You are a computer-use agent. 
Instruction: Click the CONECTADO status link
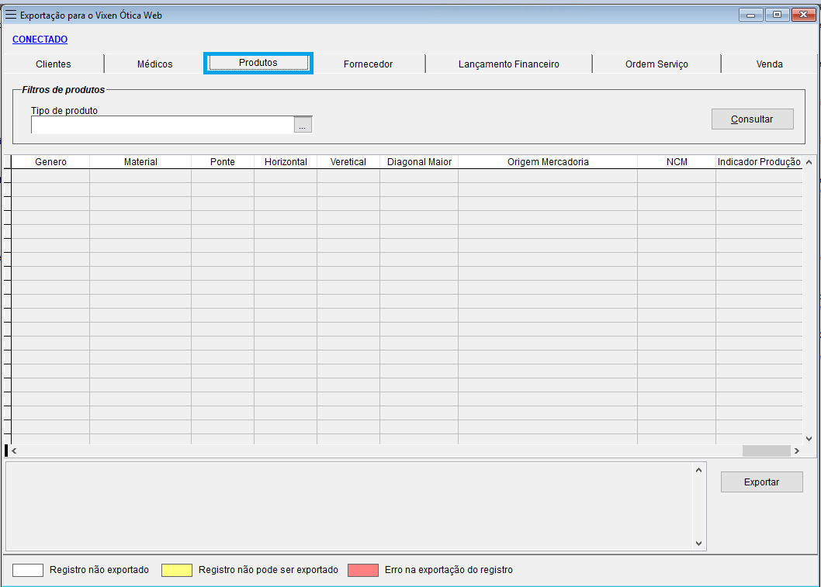point(40,40)
